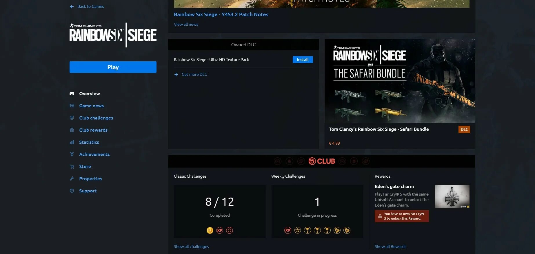Image resolution: width=535 pixels, height=254 pixels.
Task: Click the Statistics bar chart icon
Action: coord(72,142)
